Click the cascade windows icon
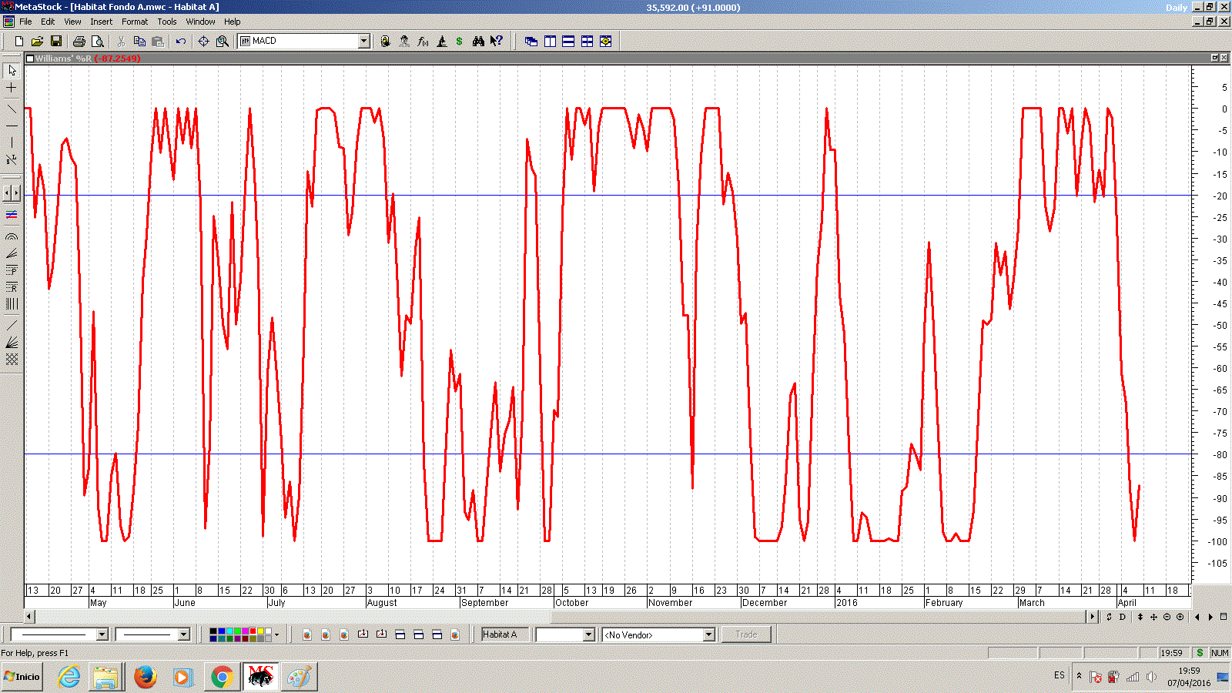1232x693 pixels. (x=531, y=42)
